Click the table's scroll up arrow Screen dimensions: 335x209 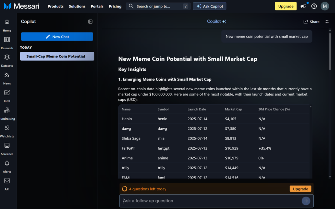coord(311,107)
